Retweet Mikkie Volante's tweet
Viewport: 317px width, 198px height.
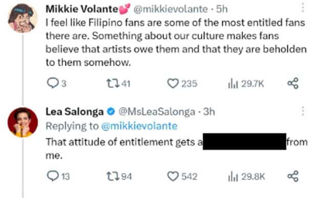[111, 84]
